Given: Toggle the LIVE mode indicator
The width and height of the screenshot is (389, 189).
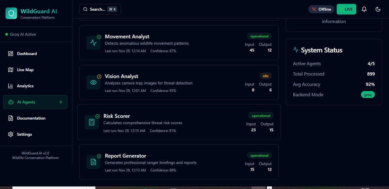Looking at the screenshot, I should (x=346, y=9).
